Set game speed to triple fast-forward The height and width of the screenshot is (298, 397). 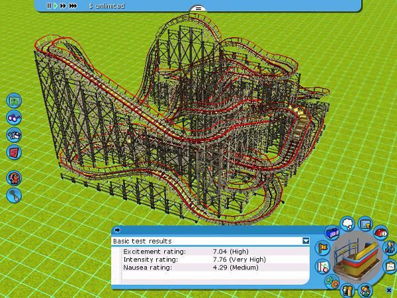pos(73,5)
